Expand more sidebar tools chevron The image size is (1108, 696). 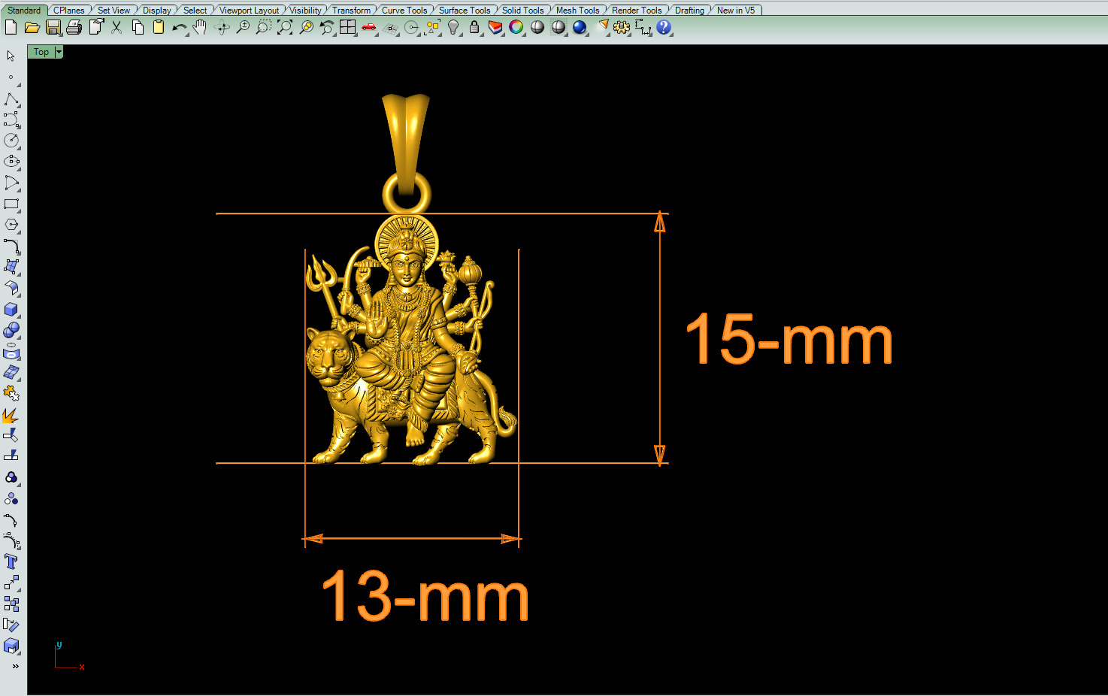(15, 666)
